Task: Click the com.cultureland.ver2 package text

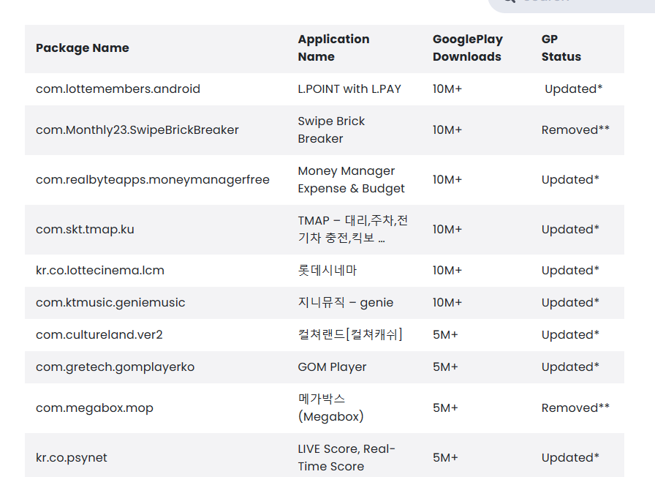Action: 99,335
